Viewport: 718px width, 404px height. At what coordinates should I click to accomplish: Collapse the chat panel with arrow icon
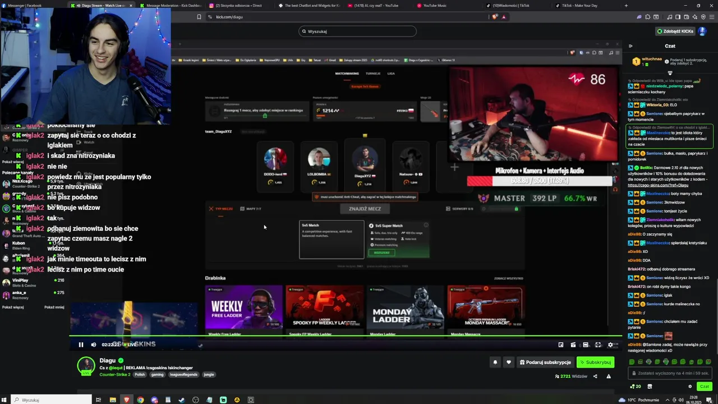tap(630, 46)
